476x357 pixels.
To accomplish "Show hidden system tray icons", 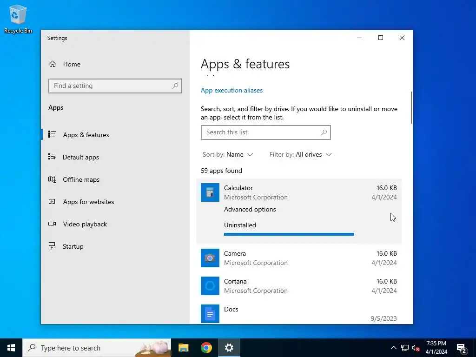I will click(393, 348).
